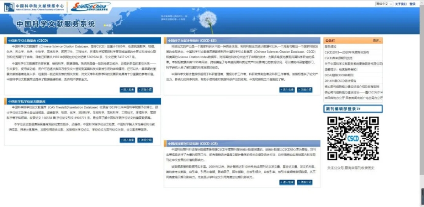Viewport: 424px width, 207px height.
Task: Click 进入检索 in the CSCD citation database section
Action: [x=127, y=90]
